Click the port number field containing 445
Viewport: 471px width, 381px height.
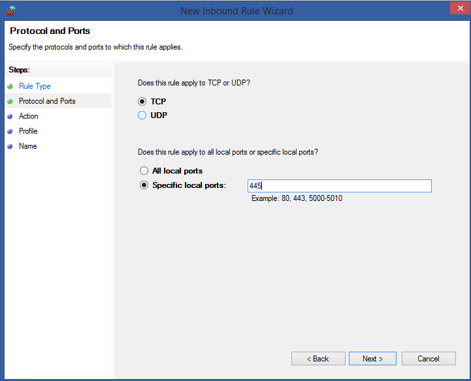[x=340, y=186]
